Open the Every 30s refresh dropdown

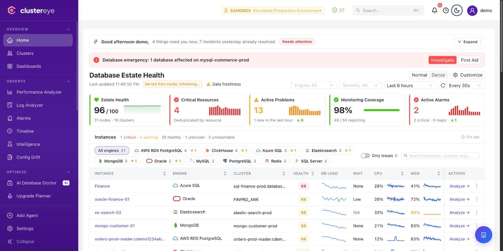pyautogui.click(x=465, y=85)
